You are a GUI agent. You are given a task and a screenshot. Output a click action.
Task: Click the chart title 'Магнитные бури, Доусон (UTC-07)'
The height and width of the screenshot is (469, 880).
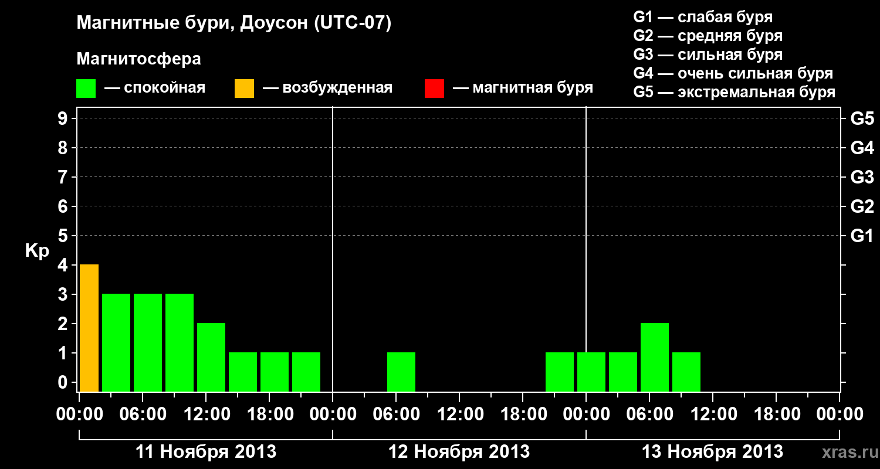click(x=233, y=23)
